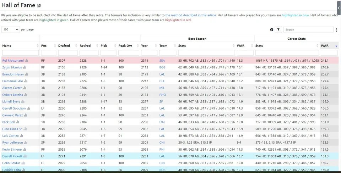Select career WAR value 248.1

(325, 61)
